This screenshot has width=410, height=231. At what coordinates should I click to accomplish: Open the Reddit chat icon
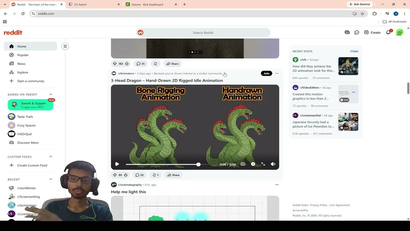[357, 32]
